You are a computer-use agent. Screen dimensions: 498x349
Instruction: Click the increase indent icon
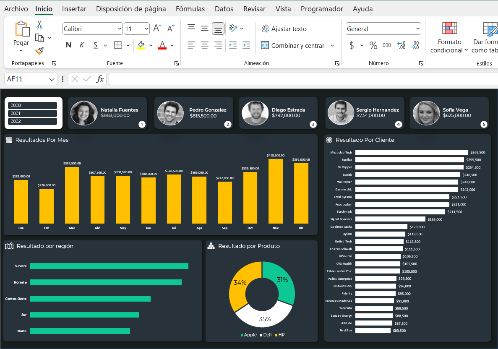[x=246, y=45]
